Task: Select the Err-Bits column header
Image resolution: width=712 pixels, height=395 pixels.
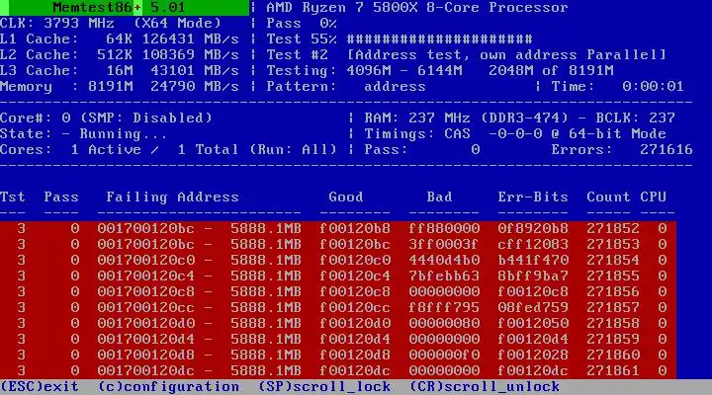Action: (533, 197)
